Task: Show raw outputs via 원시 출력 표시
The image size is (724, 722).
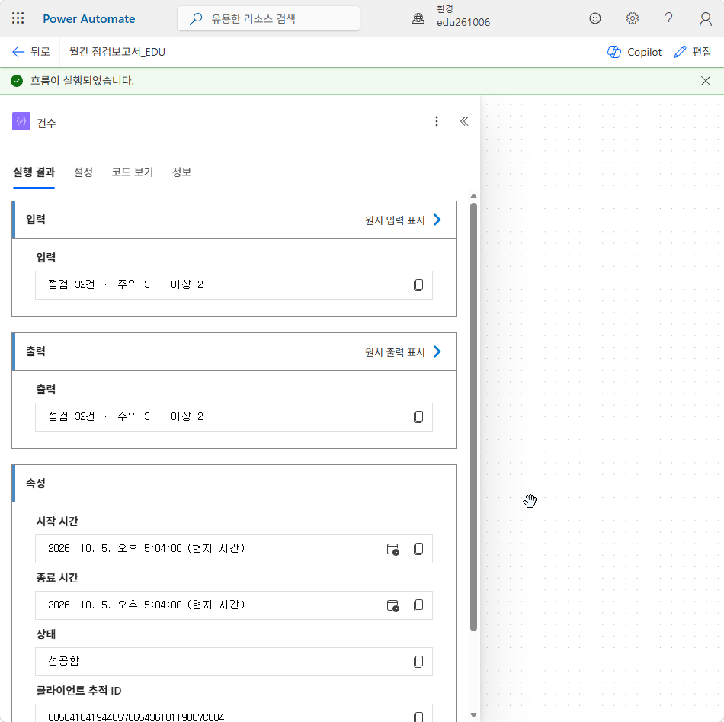Action: coord(403,352)
